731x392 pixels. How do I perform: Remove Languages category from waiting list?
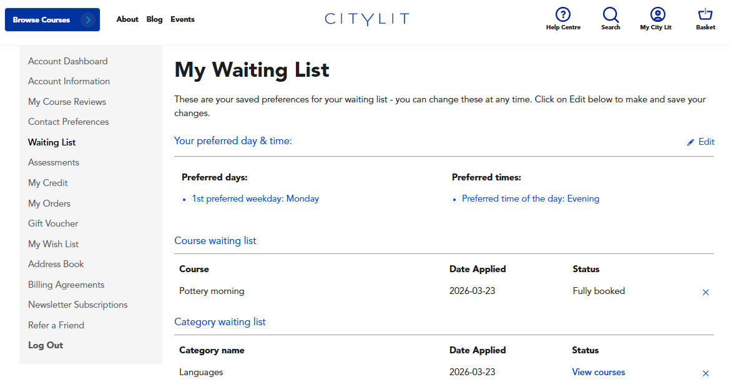pyautogui.click(x=705, y=373)
